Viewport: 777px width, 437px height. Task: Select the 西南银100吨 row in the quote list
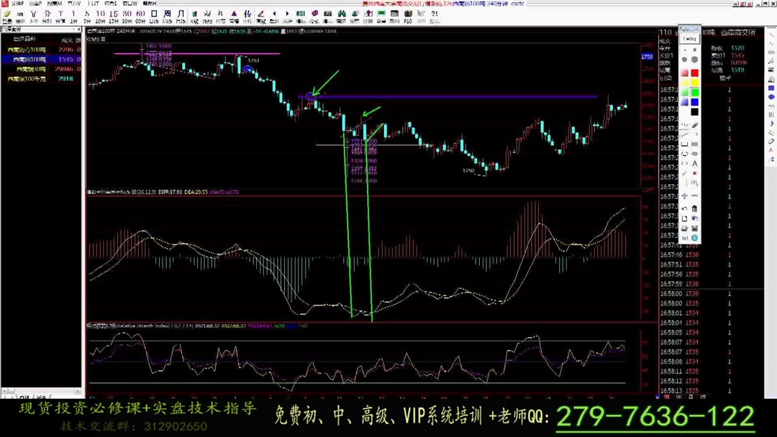pyautogui.click(x=32, y=58)
